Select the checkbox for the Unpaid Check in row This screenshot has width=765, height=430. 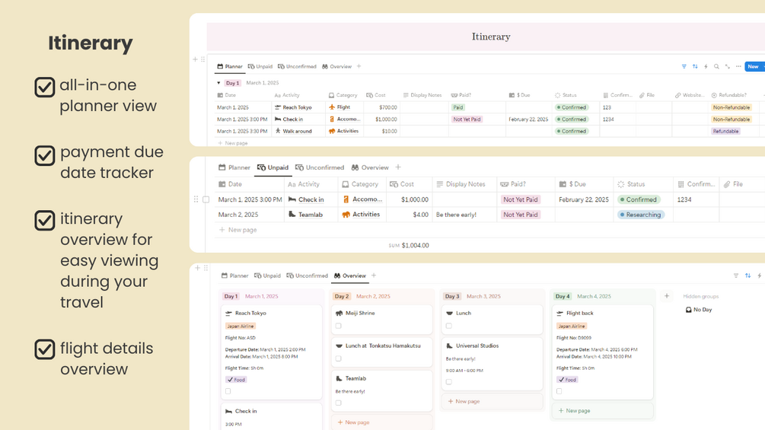pyautogui.click(x=206, y=199)
